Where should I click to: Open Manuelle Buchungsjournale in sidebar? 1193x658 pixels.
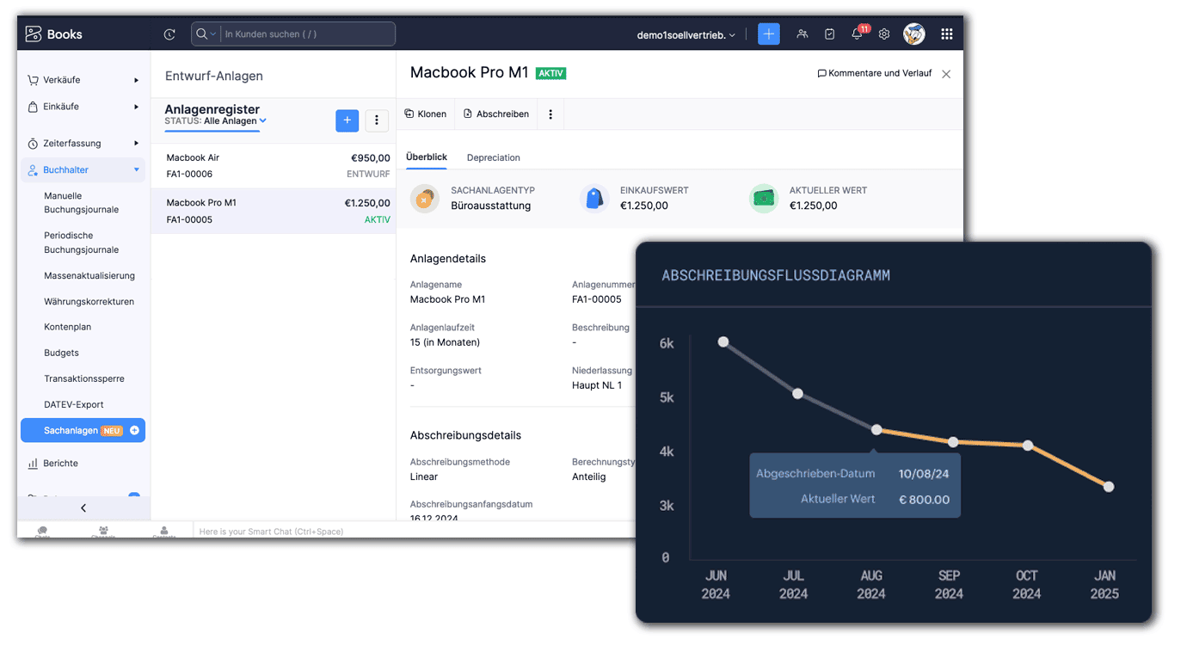[82, 203]
